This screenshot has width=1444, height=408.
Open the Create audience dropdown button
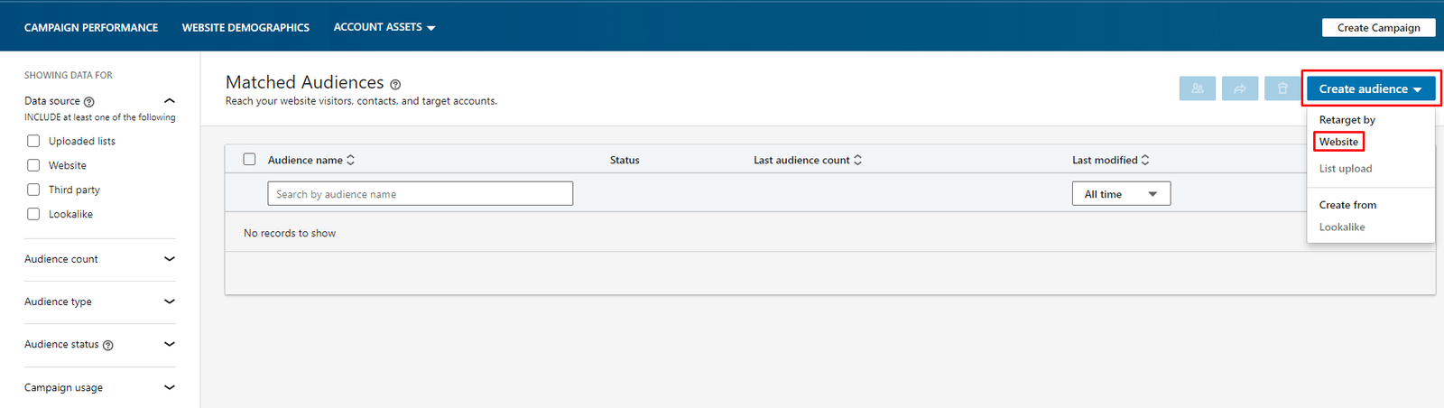[x=1370, y=88]
